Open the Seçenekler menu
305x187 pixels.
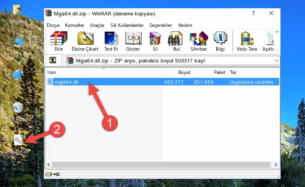coord(161,25)
